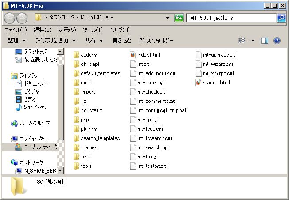This screenshot has height=200, width=289.
Task: Open the address bar history dropdown arrow
Action: point(168,18)
